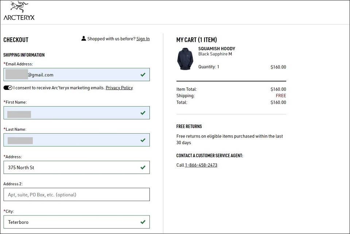Click the SHIPPING INFORMATION heading
The height and width of the screenshot is (234, 350).
click(24, 55)
